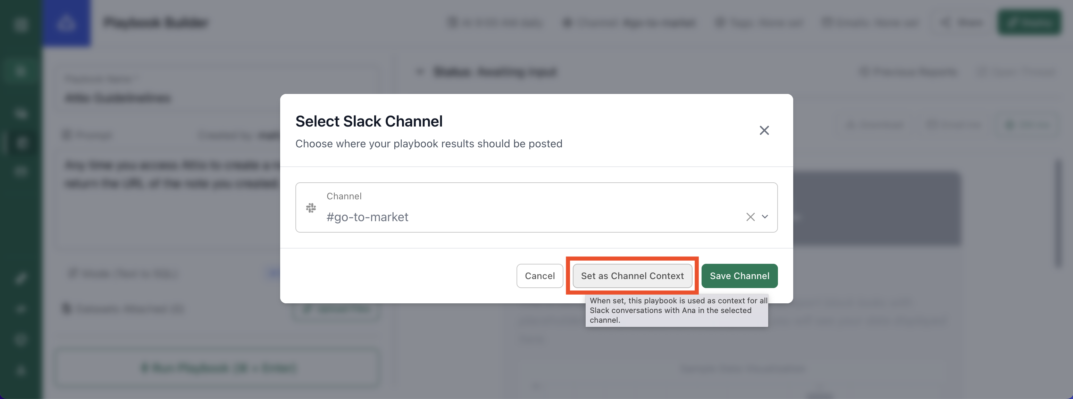The width and height of the screenshot is (1073, 399).
Task: Select the active sidebar navigation icon
Action: 21,143
